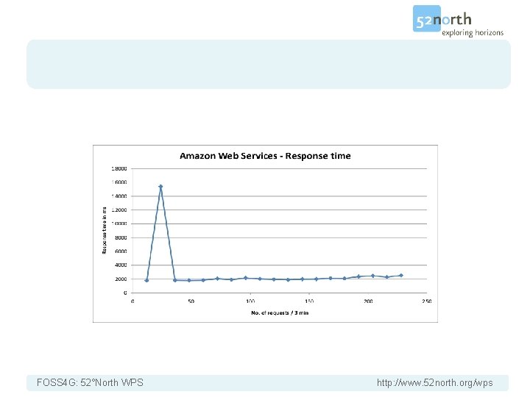Open the http://www.52north.org/wps link
Viewport: 530px width, 397px height.
point(435,382)
